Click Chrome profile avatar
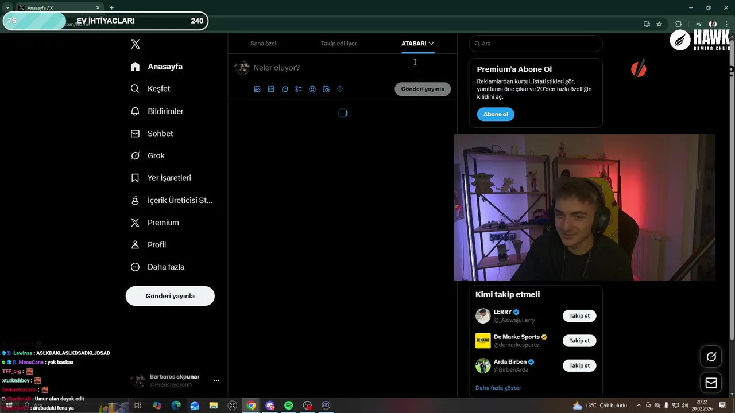735x413 pixels. (713, 24)
